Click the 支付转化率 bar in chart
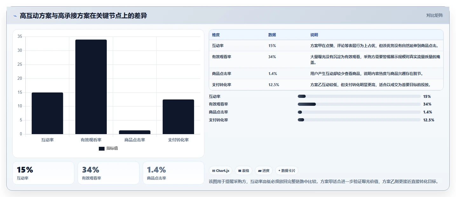456x197 pixels. coord(178,117)
